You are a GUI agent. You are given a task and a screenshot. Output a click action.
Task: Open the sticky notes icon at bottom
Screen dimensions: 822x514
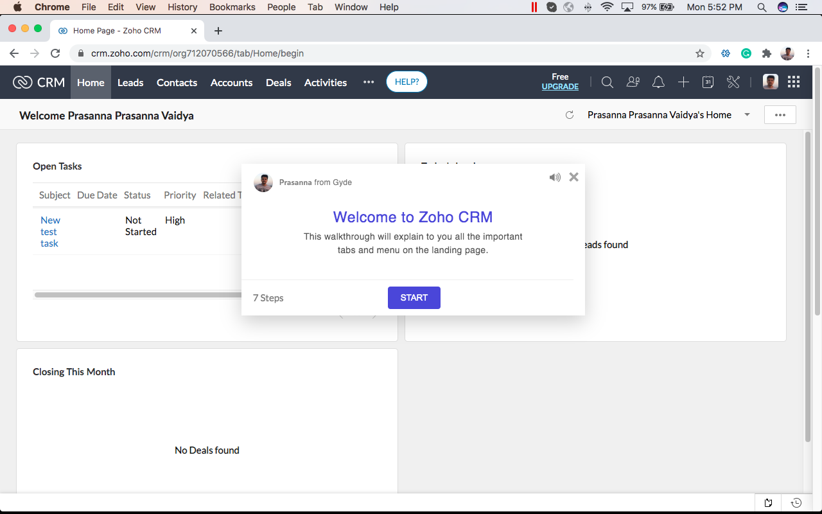pyautogui.click(x=768, y=502)
